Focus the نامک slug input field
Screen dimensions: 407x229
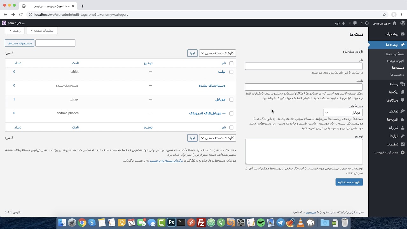pos(304,87)
